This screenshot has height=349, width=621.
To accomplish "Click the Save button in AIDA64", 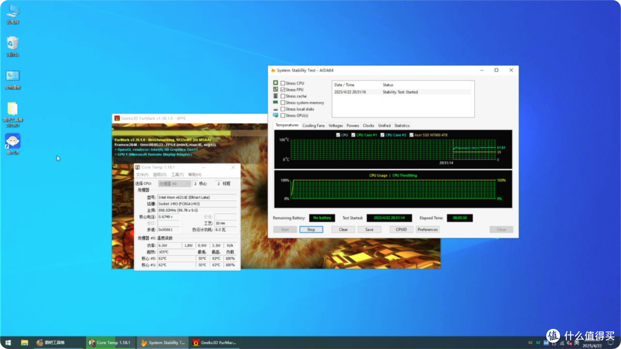I will coord(369,230).
